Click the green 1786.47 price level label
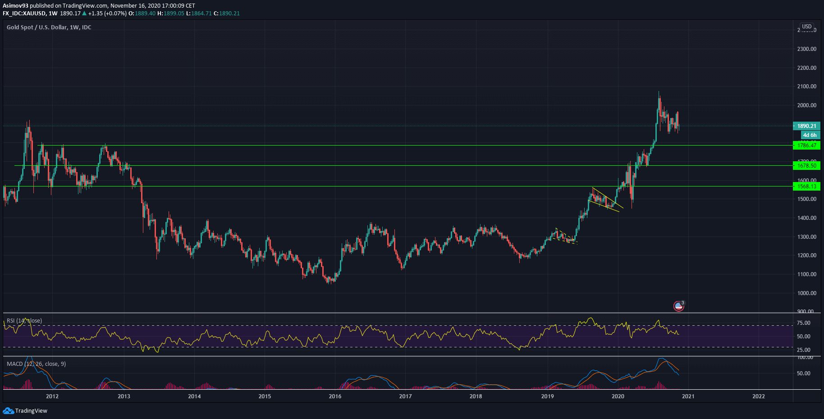The height and width of the screenshot is (419, 824). 806,146
